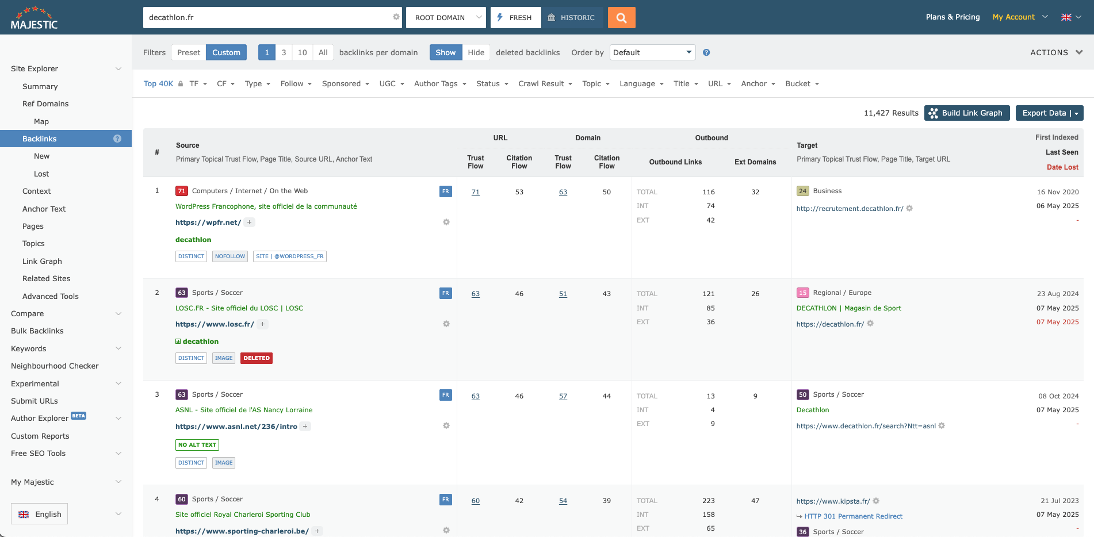Open Link Graph in the sidebar

pos(42,261)
